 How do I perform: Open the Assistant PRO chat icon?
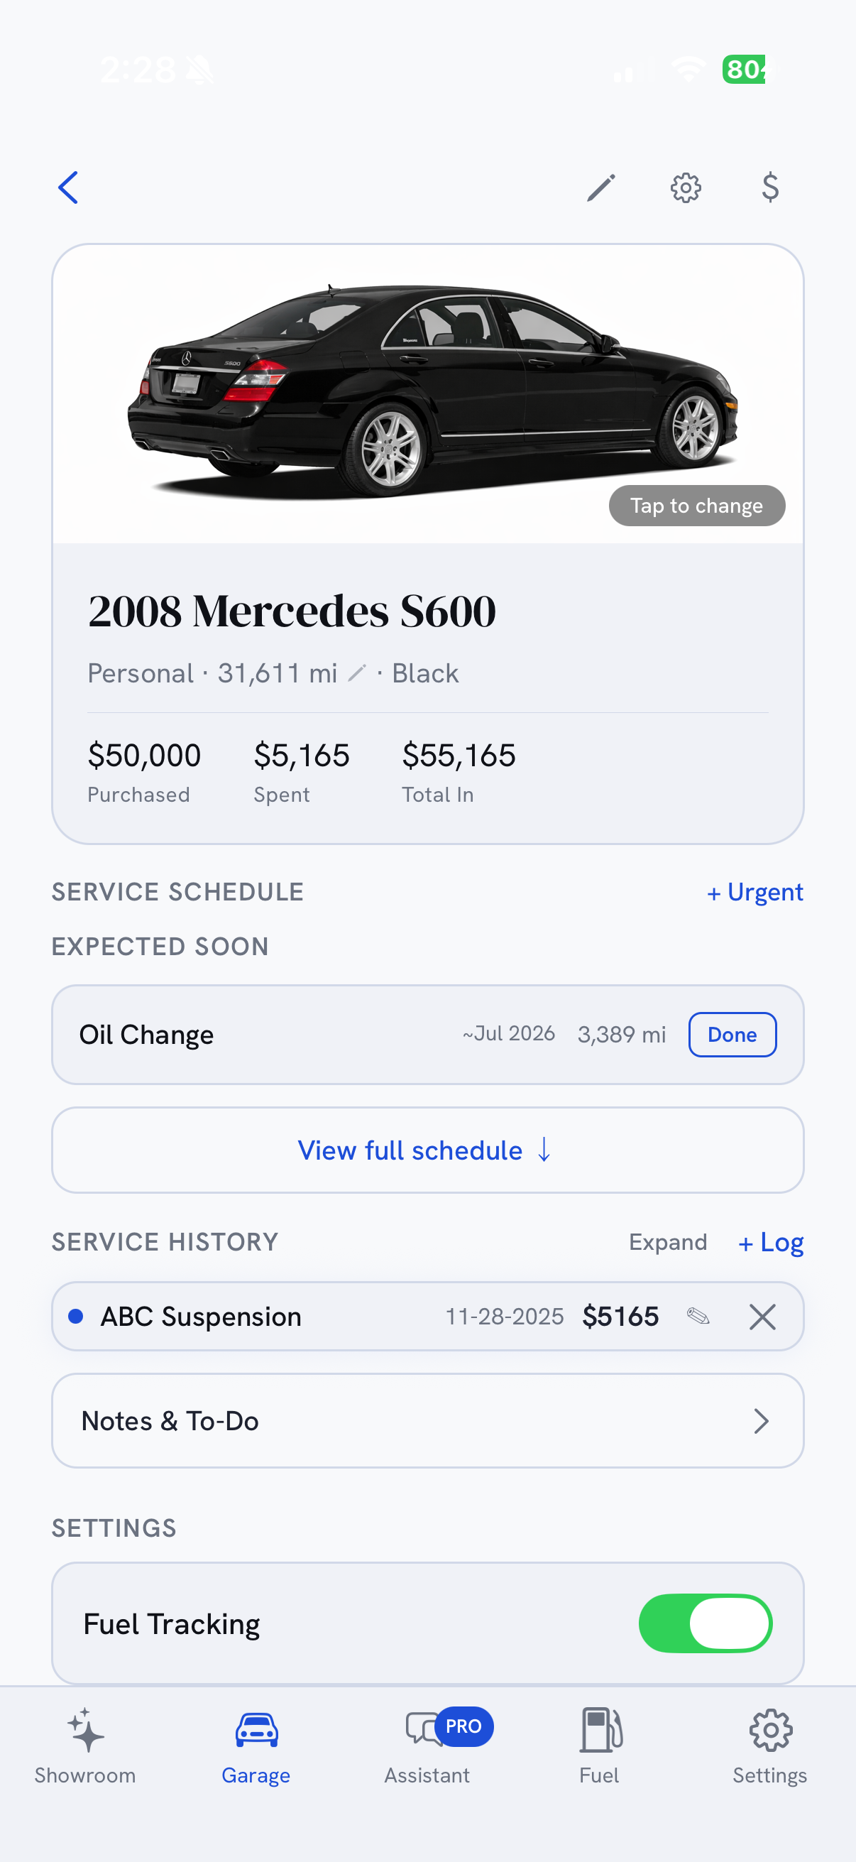coord(427,1746)
